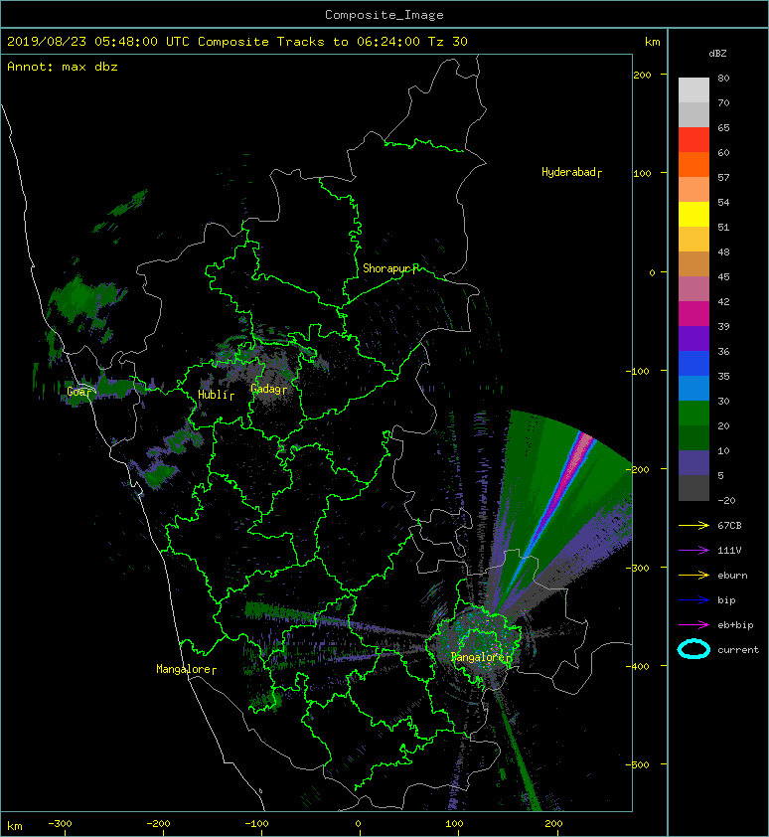Viewport: 769px width, 837px height.
Task: Click the eburn arrow legend icon
Action: (693, 575)
